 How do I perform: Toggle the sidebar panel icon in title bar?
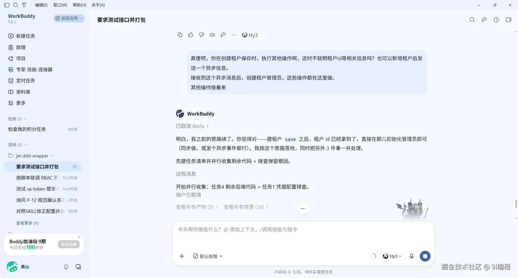click(7, 5)
